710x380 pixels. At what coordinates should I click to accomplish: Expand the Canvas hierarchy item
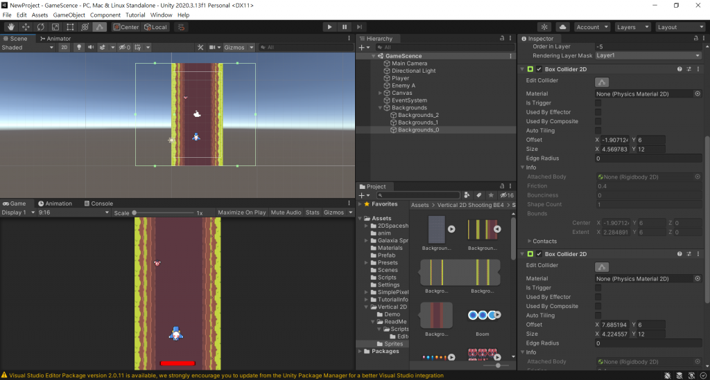click(380, 93)
